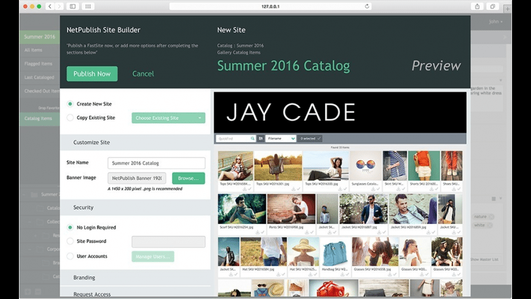
Task: Click checkmark icon under Scarf SKU W2016254.jpg
Action: [262, 232]
